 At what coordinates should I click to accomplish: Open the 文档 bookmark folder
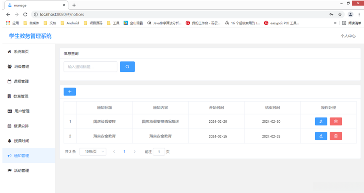coord(50,23)
